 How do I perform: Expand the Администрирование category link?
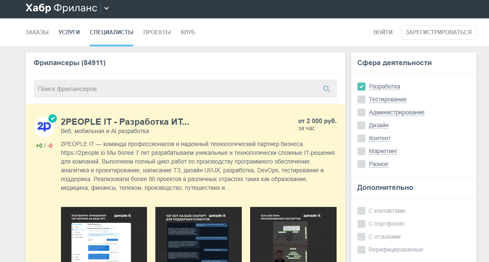396,112
